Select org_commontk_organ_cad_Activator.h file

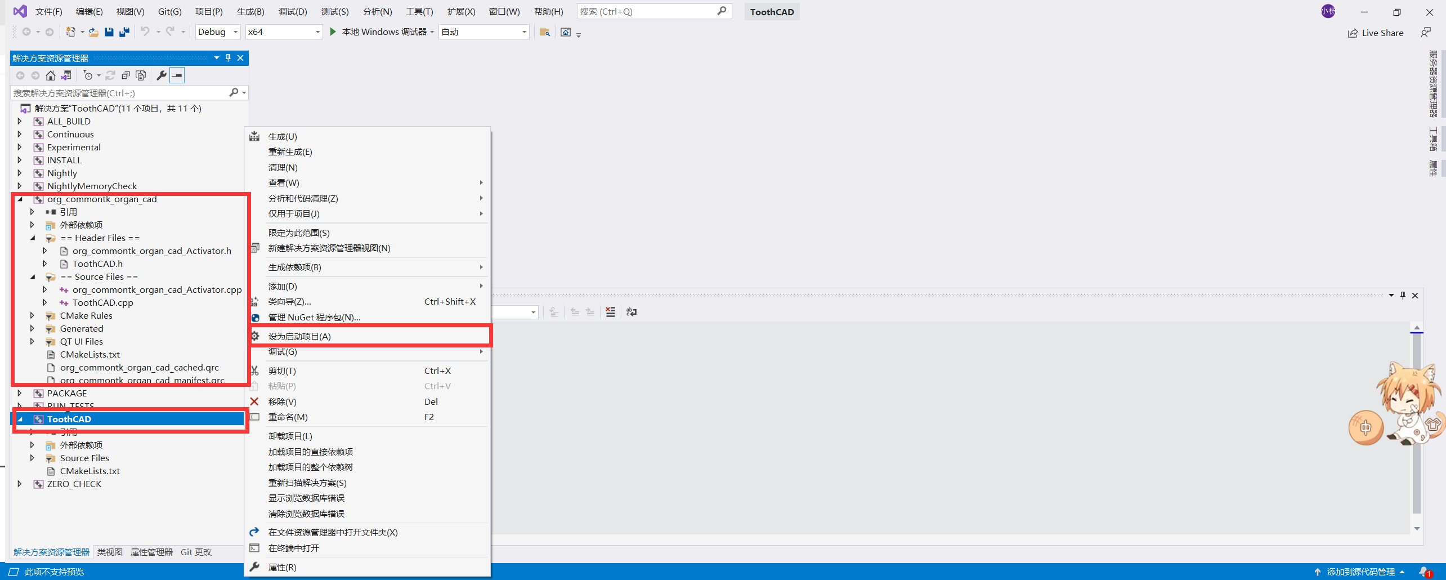click(151, 251)
